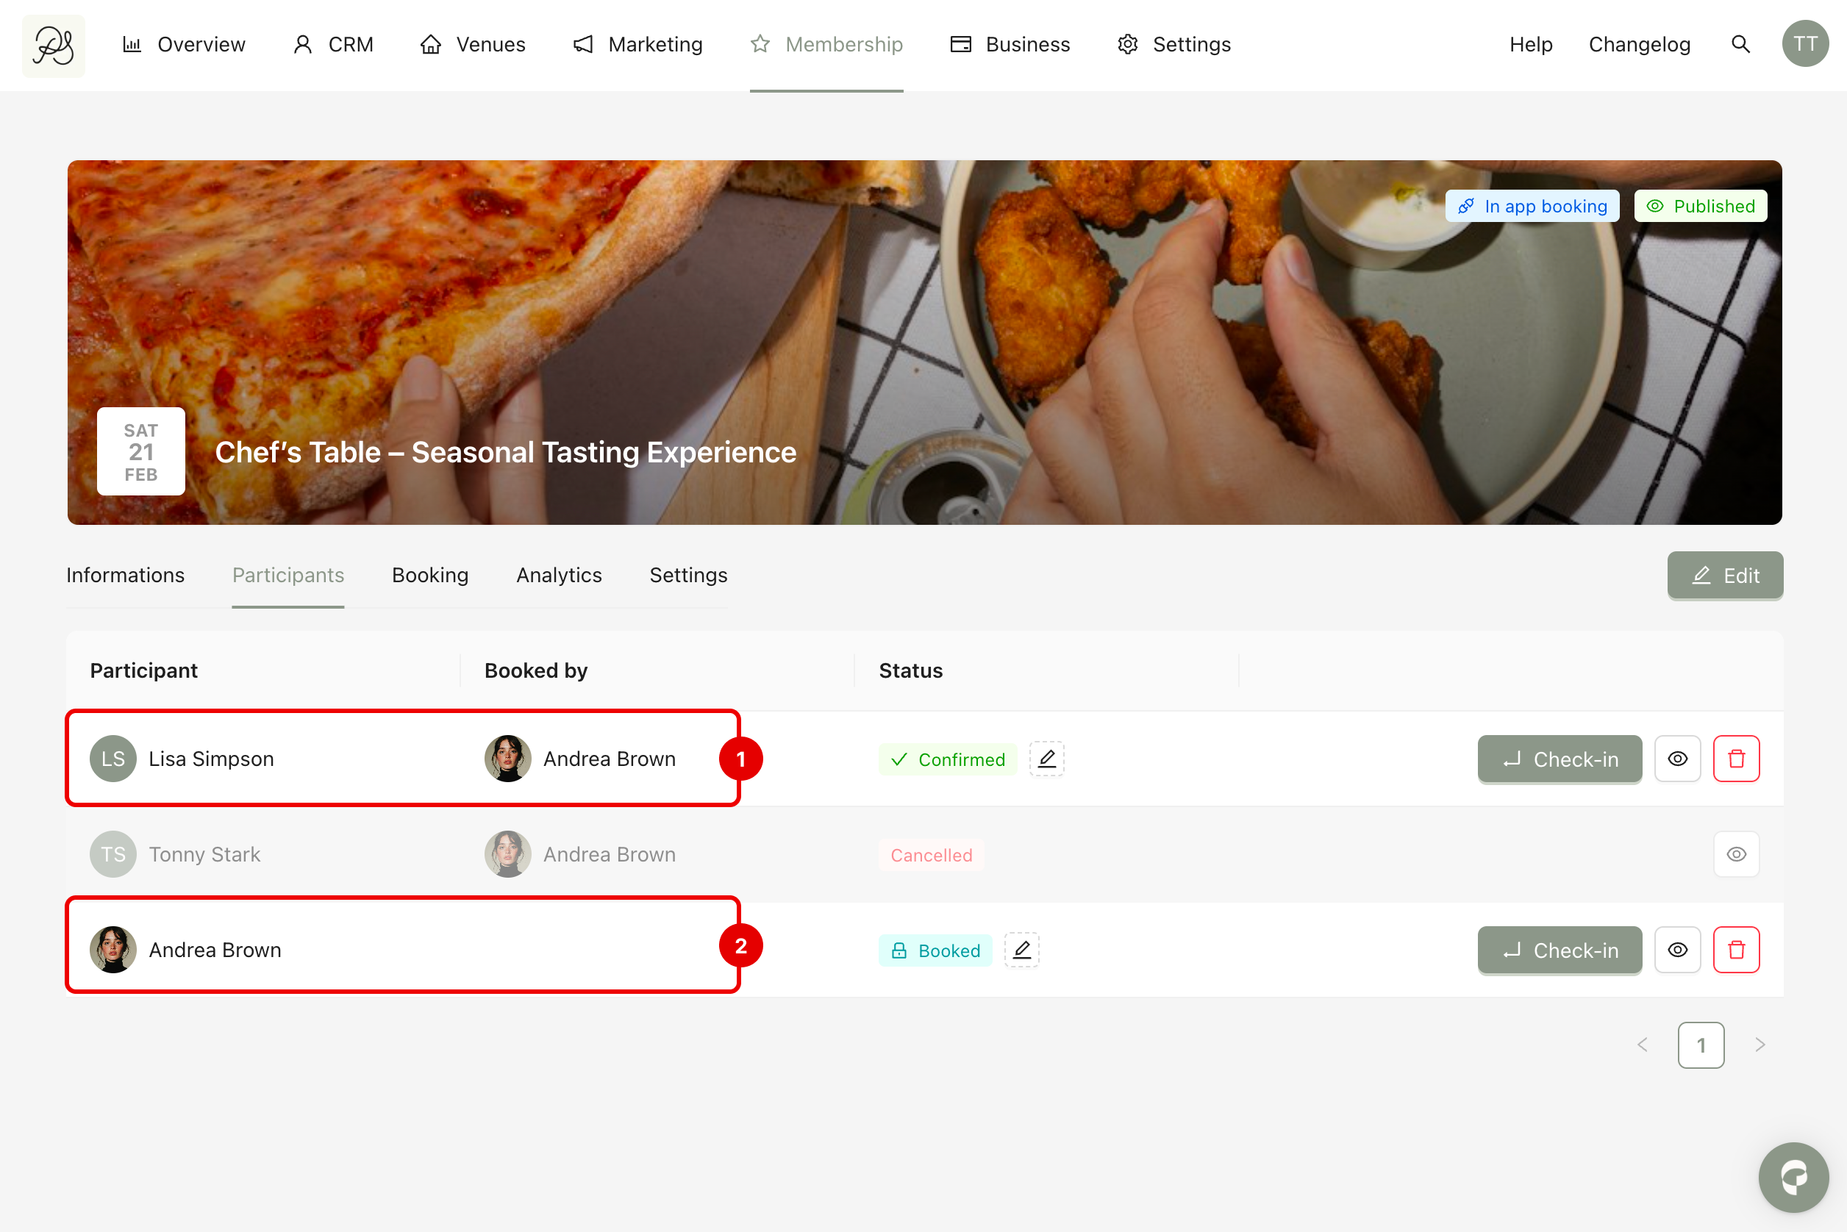
Task: View Tonny Stark's cancelled booking eye icon
Action: 1735,854
